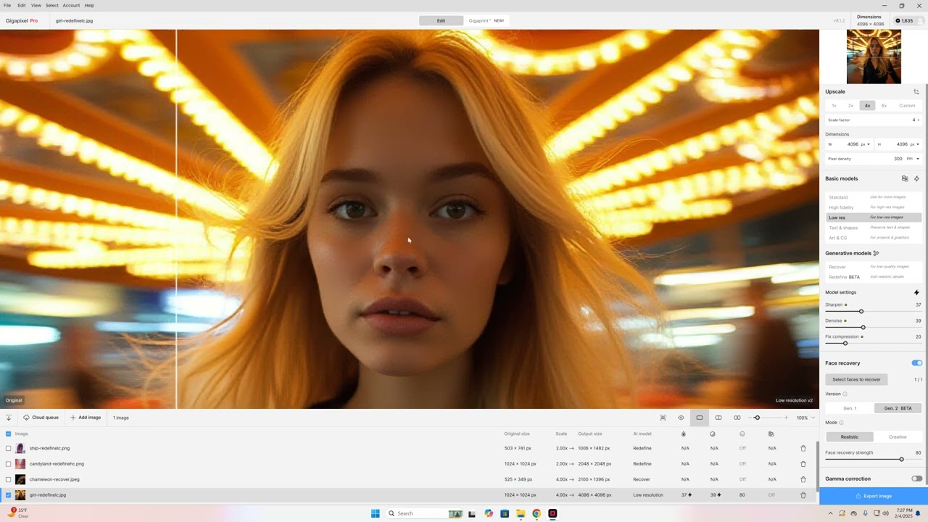
Task: Click the Generative models sparkle icon
Action: [x=877, y=253]
